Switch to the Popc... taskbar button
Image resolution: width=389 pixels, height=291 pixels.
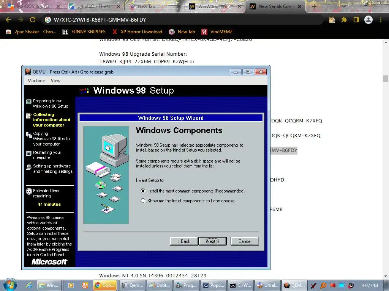point(213,285)
